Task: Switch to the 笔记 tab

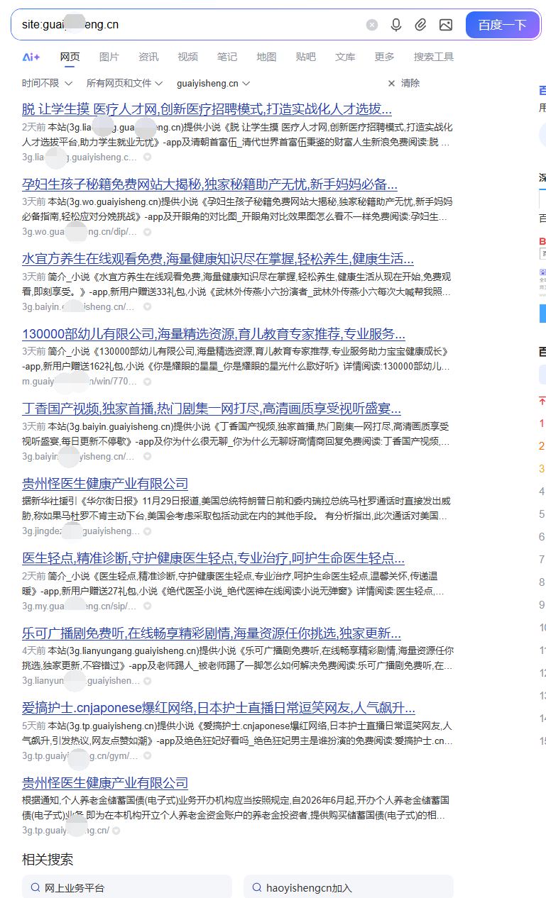Action: [x=227, y=57]
